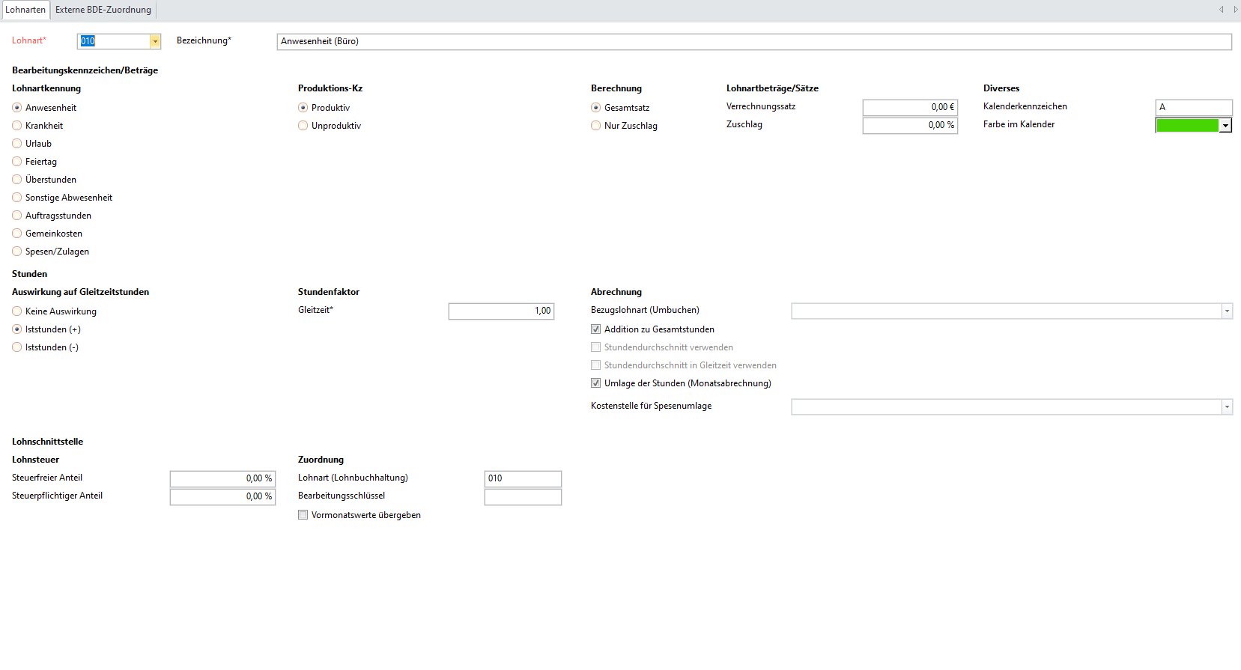This screenshot has width=1241, height=670.
Task: Expand the Bezugslohnart (Umbuchen) dropdown
Action: pyautogui.click(x=1226, y=311)
